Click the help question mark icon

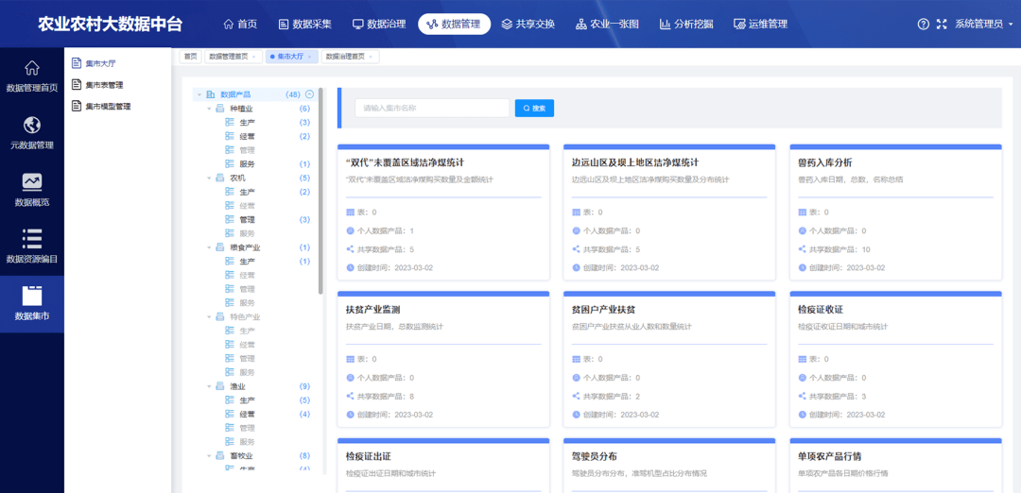[x=923, y=24]
